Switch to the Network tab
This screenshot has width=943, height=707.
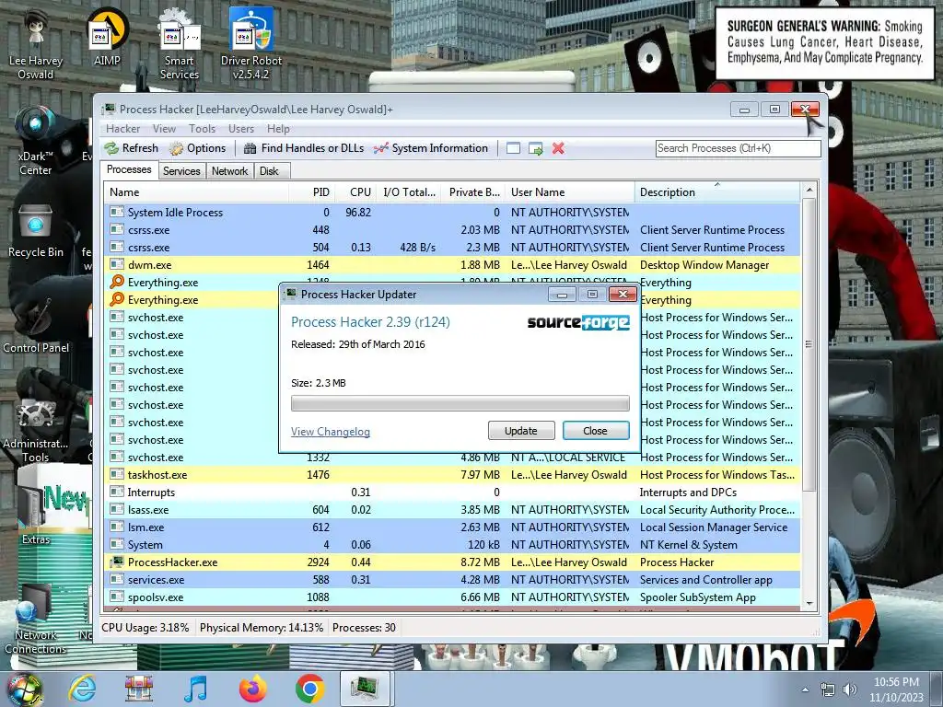point(229,170)
